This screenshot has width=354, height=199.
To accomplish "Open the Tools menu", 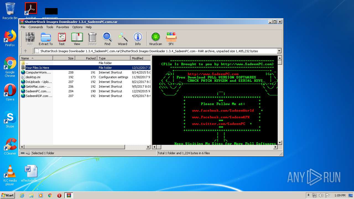I will 50,27.
